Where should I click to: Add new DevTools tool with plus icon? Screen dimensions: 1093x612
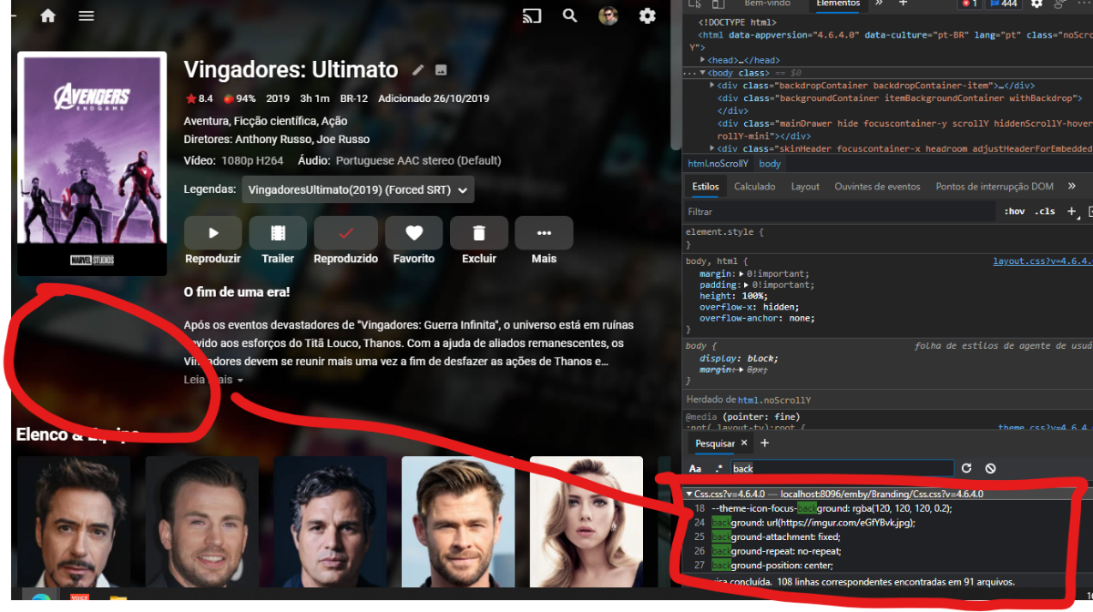tap(904, 4)
